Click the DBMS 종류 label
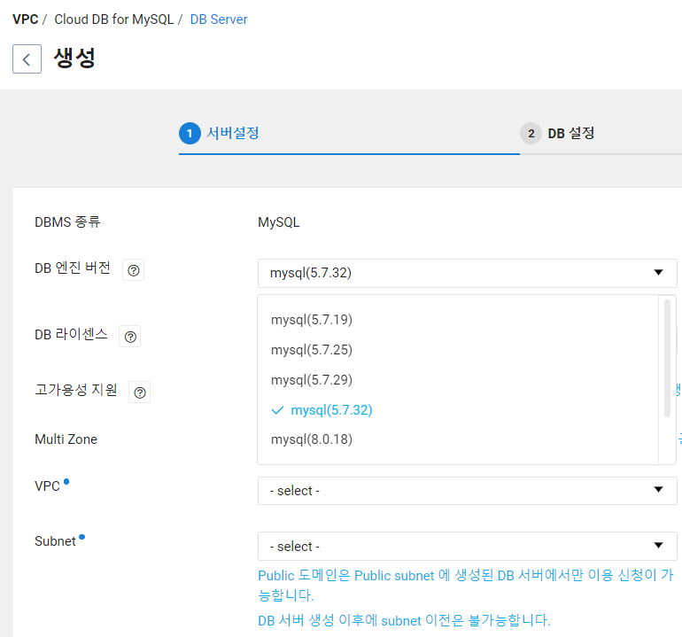This screenshot has height=637, width=682. tap(67, 222)
